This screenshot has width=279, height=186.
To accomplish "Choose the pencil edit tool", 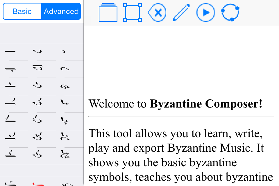I will pos(181,12).
